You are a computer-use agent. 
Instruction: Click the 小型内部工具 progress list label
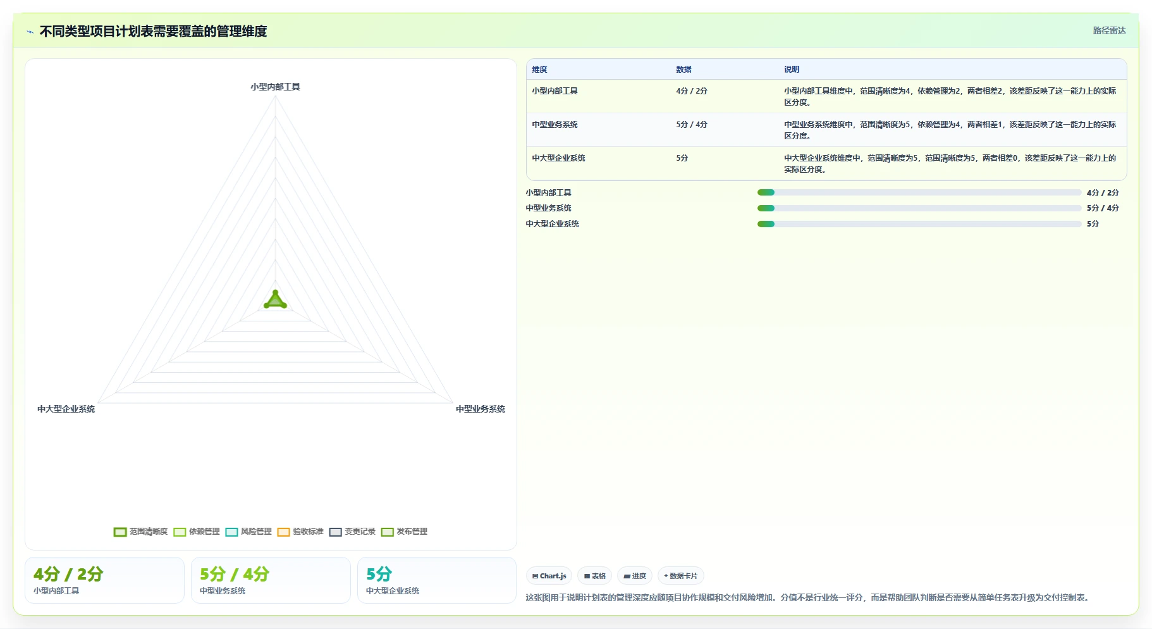pos(548,193)
